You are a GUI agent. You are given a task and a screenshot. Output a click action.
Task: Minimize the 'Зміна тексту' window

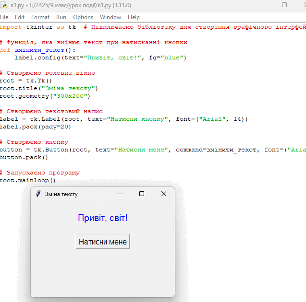tap(120, 194)
